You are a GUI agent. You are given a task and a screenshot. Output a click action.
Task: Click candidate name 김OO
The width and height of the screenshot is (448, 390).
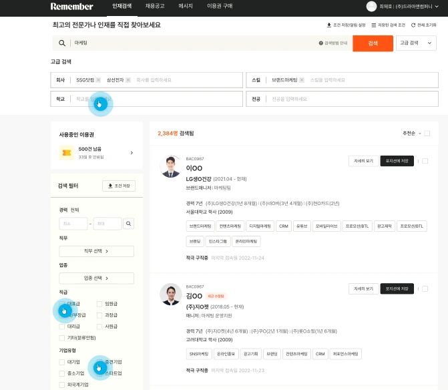(194, 296)
